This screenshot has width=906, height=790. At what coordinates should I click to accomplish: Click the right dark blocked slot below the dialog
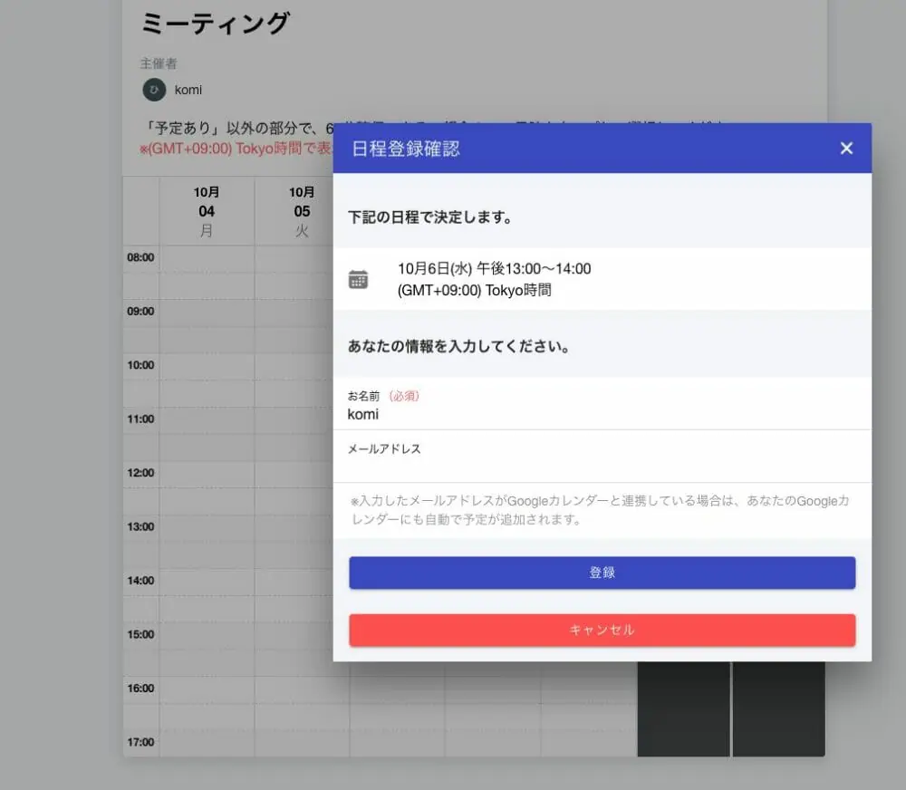(x=778, y=709)
